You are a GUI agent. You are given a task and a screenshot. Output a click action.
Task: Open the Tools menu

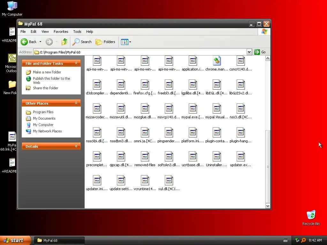pyautogui.click(x=77, y=32)
